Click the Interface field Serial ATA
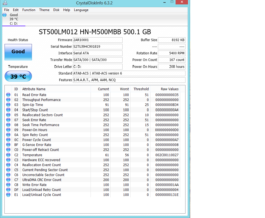This screenshot has height=218, width=265. click(x=98, y=53)
